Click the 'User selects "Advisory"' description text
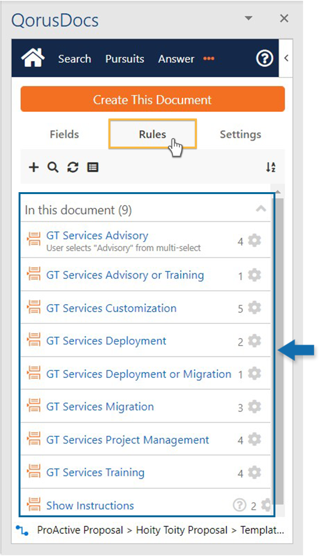Image resolution: width=319 pixels, height=556 pixels. [x=123, y=248]
